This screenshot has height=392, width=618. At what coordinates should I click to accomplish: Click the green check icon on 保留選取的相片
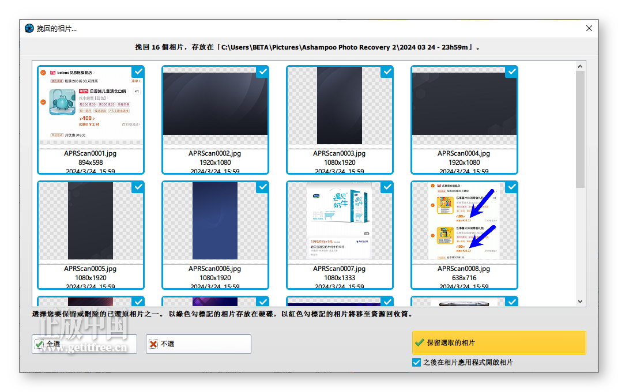point(420,343)
